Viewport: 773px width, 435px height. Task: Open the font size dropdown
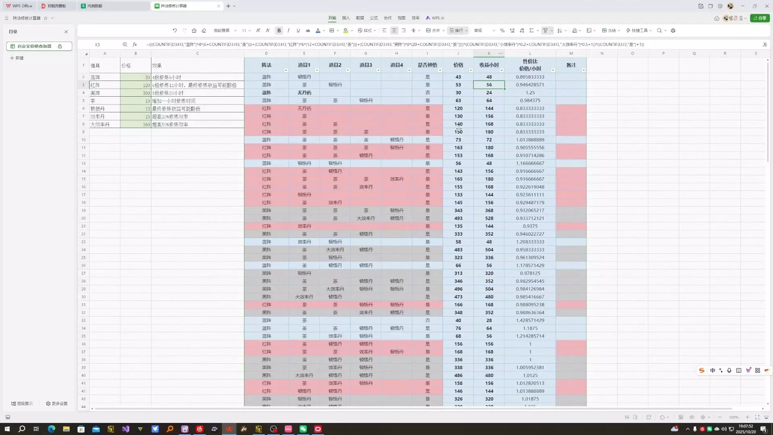point(250,31)
